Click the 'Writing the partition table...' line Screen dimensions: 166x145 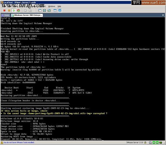(x=20, y=39)
